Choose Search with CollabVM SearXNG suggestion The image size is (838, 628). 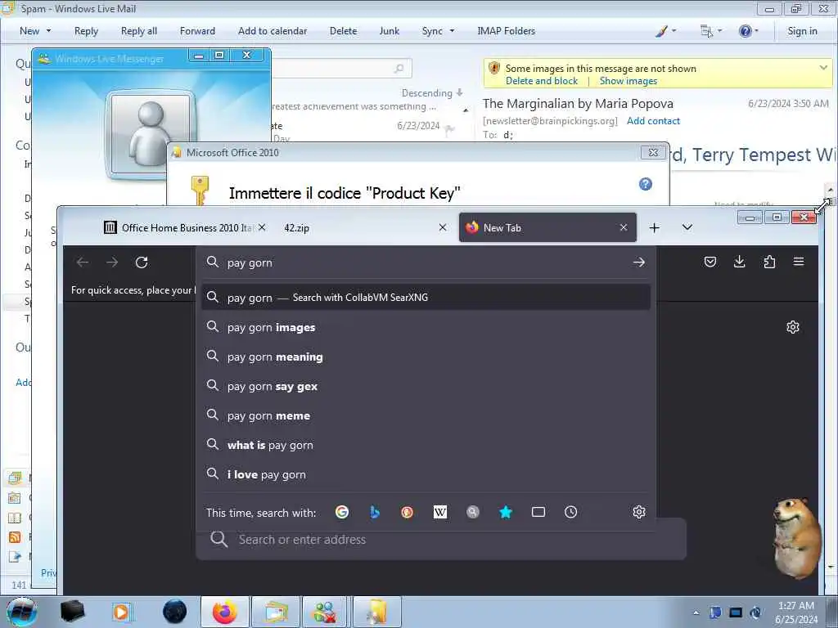click(426, 297)
